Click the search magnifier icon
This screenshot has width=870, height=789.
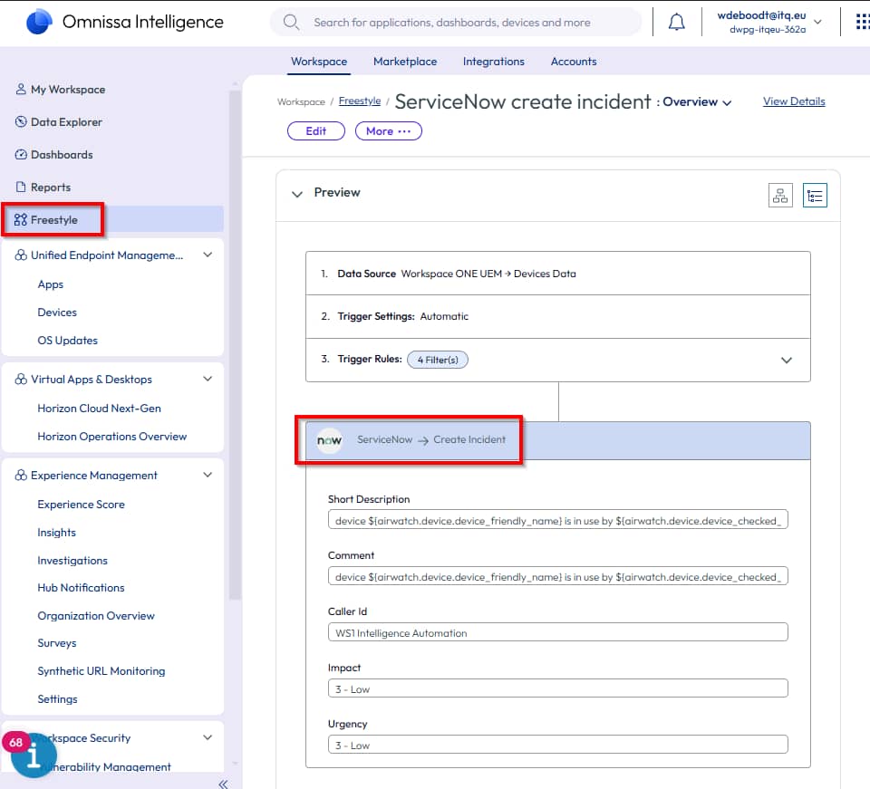click(x=291, y=22)
